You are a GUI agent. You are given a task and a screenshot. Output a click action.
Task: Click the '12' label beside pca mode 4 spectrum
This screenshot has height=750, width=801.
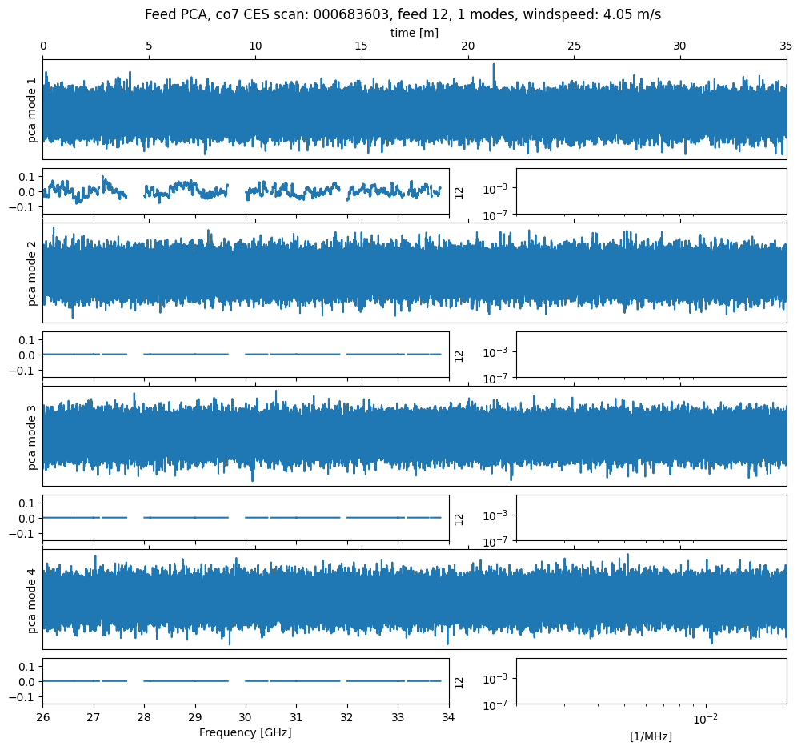(459, 682)
